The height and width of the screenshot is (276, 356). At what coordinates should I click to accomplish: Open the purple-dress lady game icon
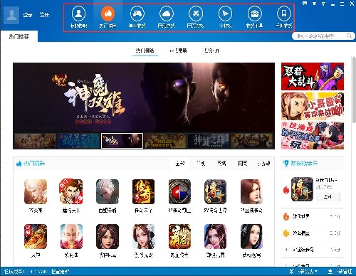coord(215,236)
